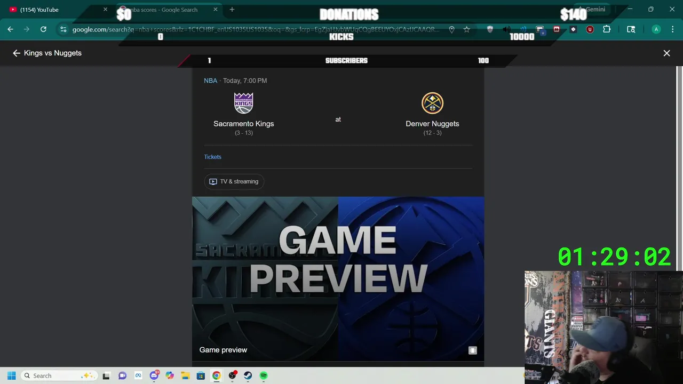Open the purple video chat taskbar app
Screen dimensions: 683x384
(122, 375)
